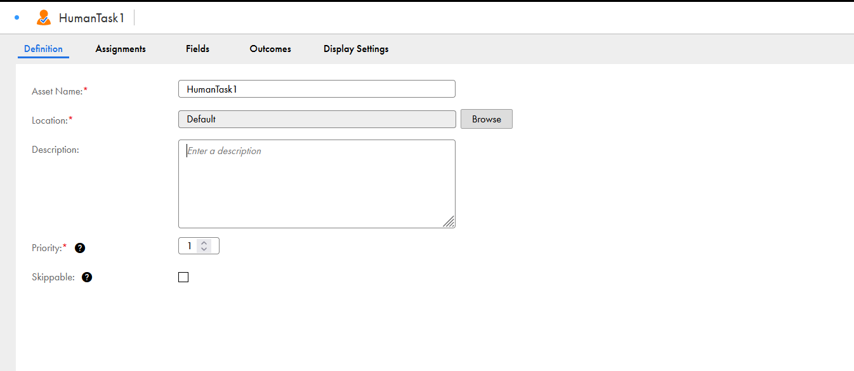The width and height of the screenshot is (854, 371).
Task: Click the Description label
Action: click(x=55, y=150)
